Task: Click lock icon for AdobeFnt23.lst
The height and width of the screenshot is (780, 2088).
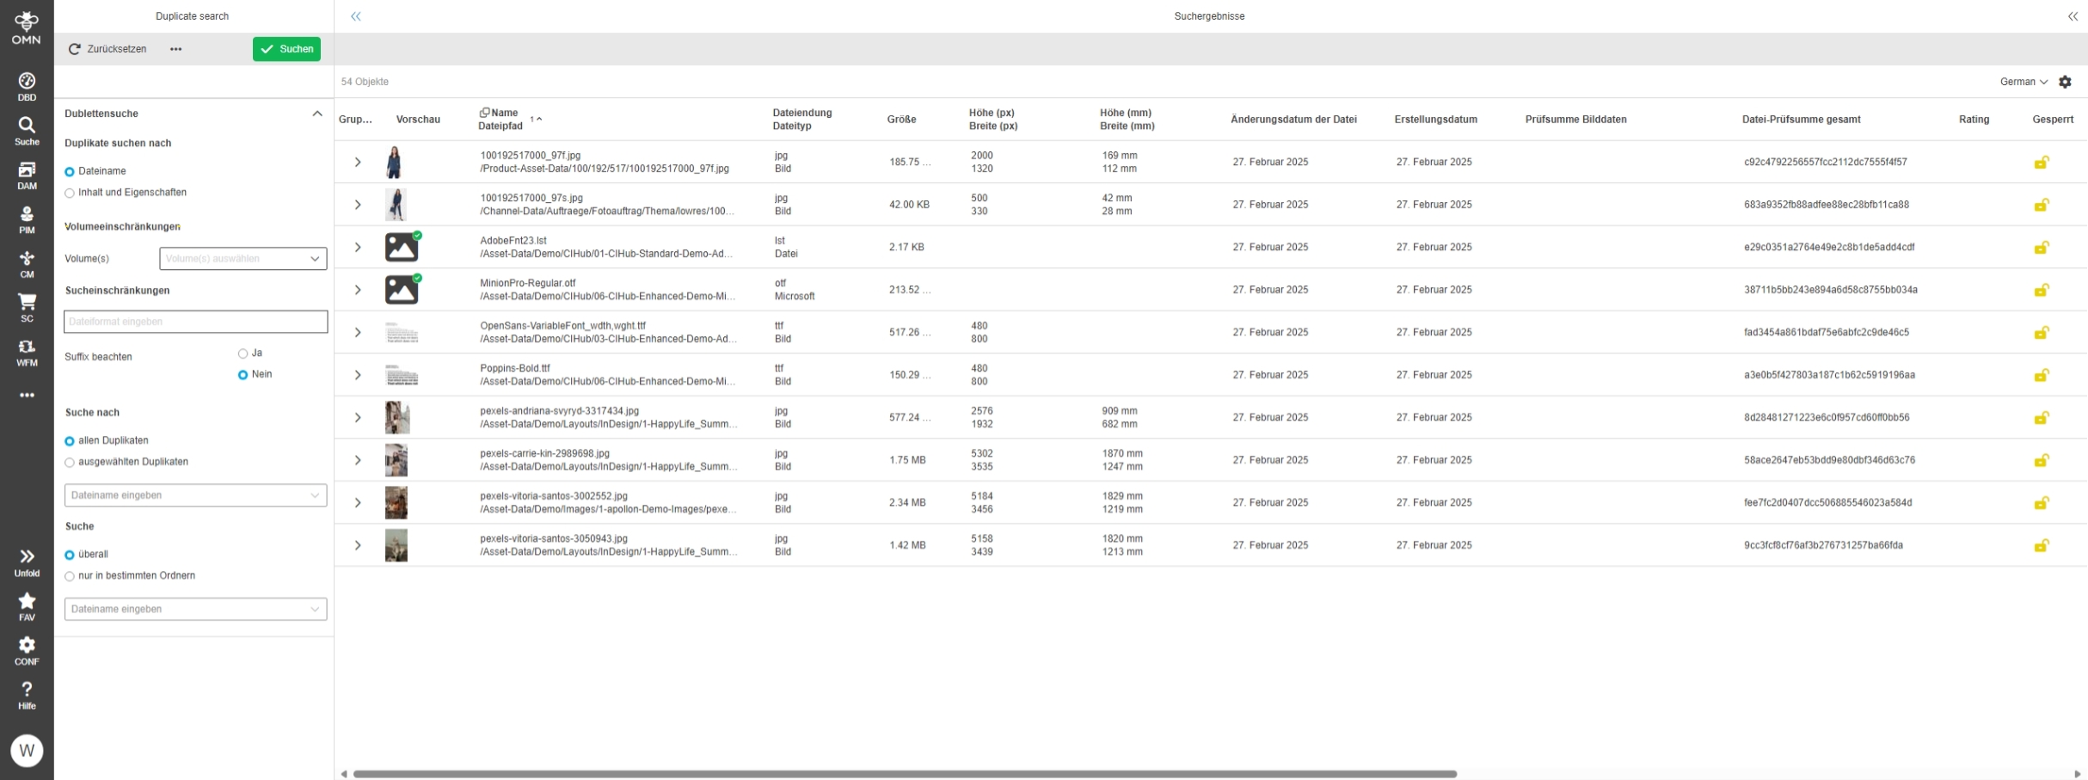Action: (x=2041, y=247)
